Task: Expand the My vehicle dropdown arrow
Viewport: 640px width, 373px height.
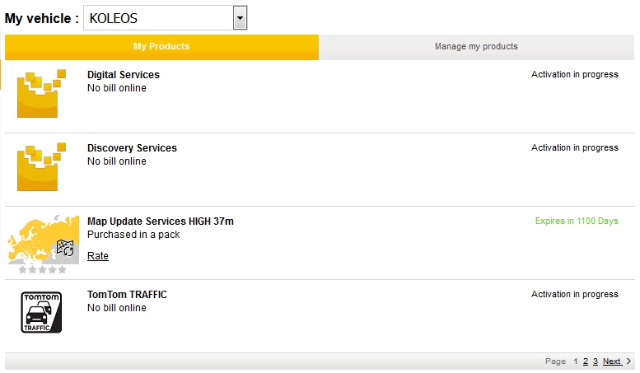Action: pos(240,18)
